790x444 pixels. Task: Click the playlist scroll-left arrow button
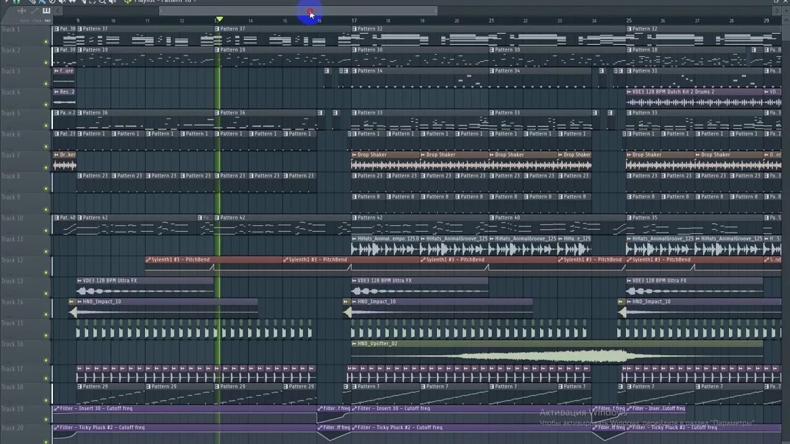57,10
